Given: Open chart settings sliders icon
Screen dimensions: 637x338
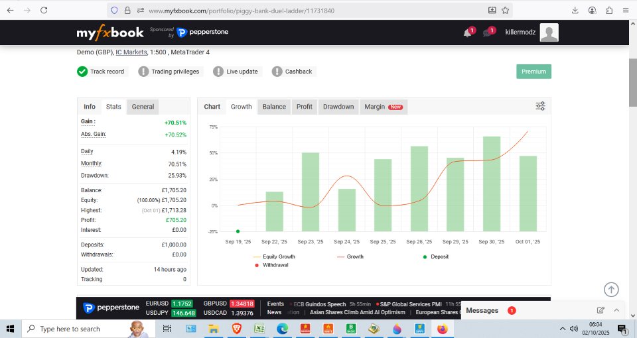Looking at the screenshot, I should coord(540,106).
